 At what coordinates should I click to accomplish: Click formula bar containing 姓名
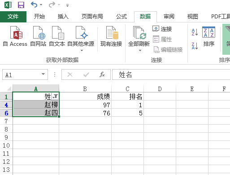(171, 74)
